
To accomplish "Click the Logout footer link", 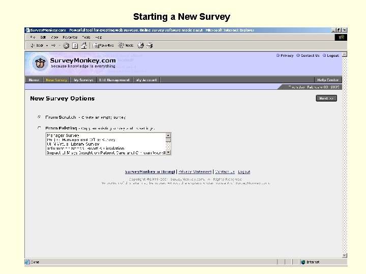I will tap(244, 172).
